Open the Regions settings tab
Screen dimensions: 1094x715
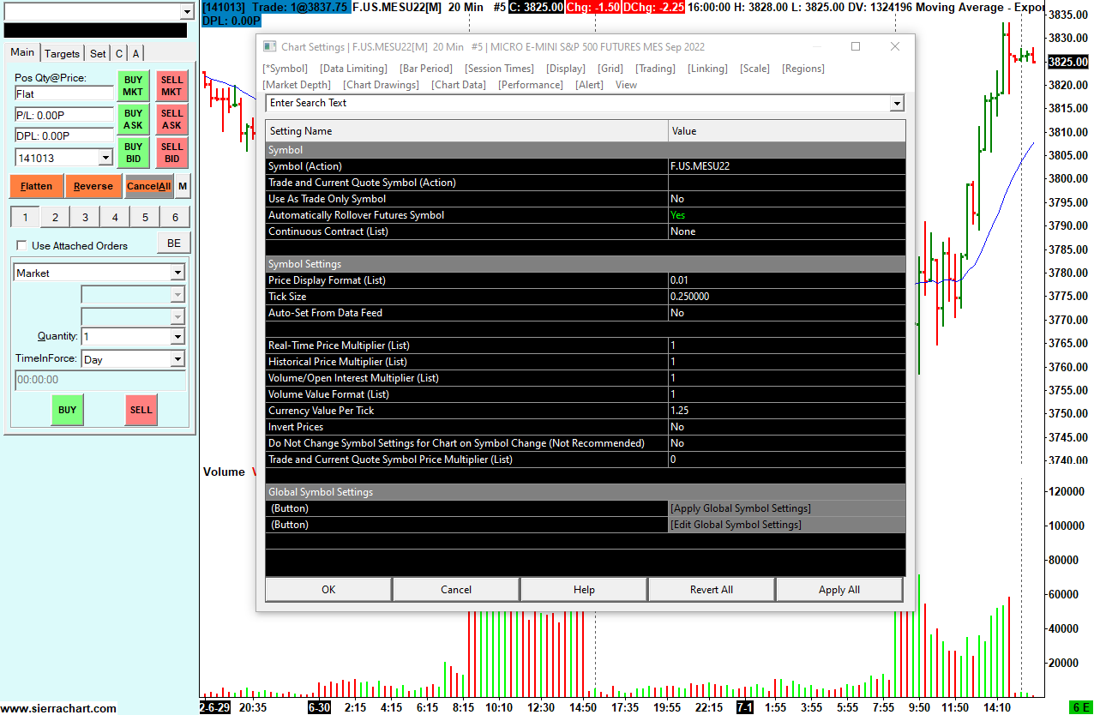[803, 69]
